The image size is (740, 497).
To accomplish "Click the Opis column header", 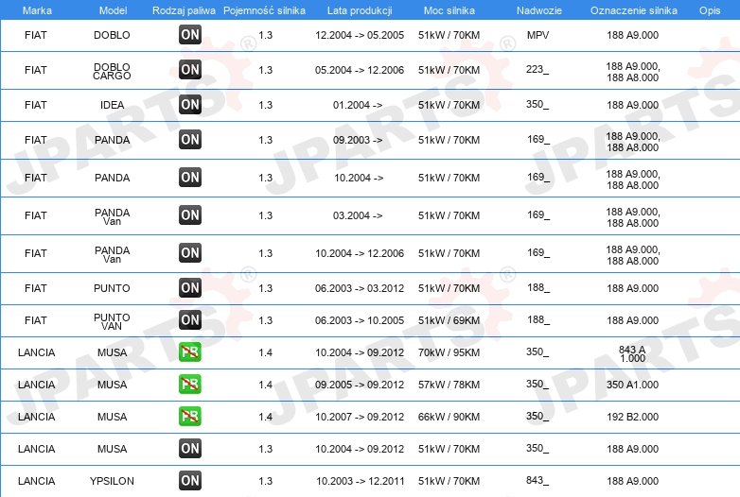I will click(710, 10).
